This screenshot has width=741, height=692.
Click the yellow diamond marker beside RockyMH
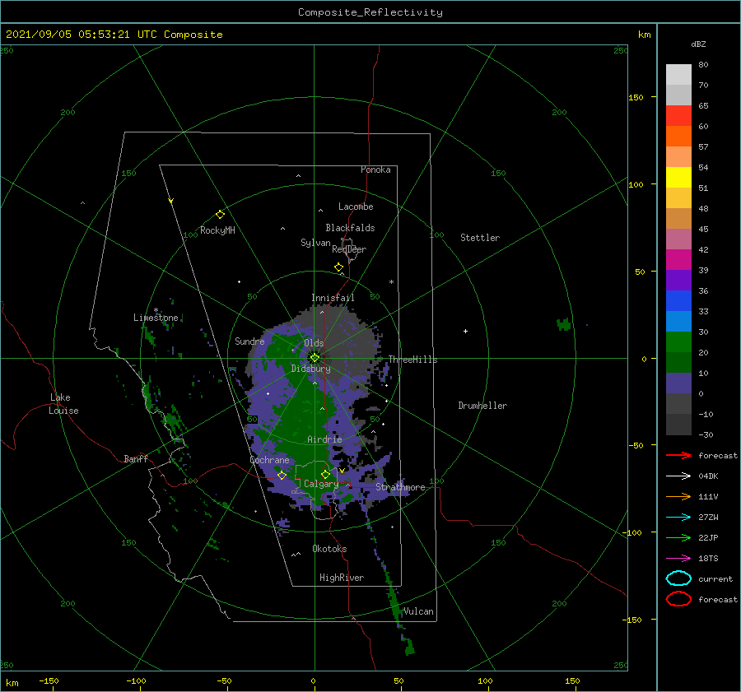pyautogui.click(x=220, y=215)
